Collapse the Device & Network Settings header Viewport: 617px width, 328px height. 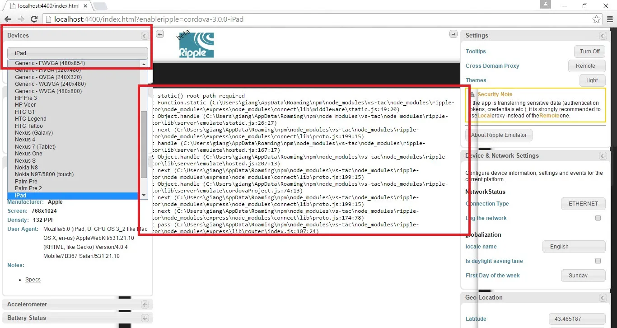[x=536, y=156]
